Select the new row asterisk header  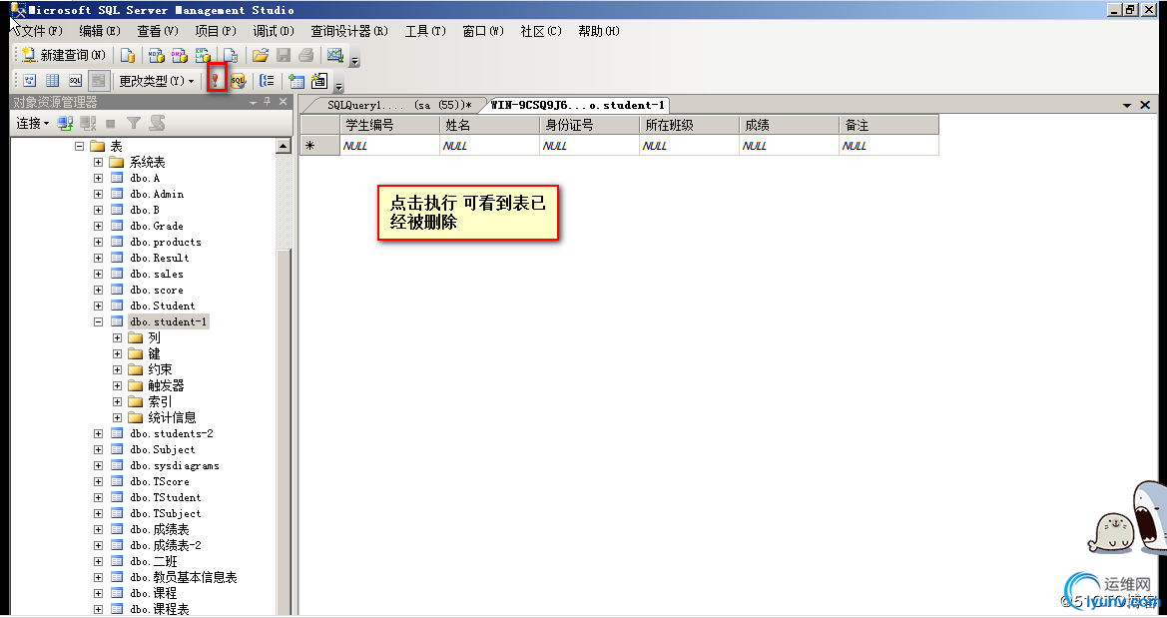click(x=320, y=146)
